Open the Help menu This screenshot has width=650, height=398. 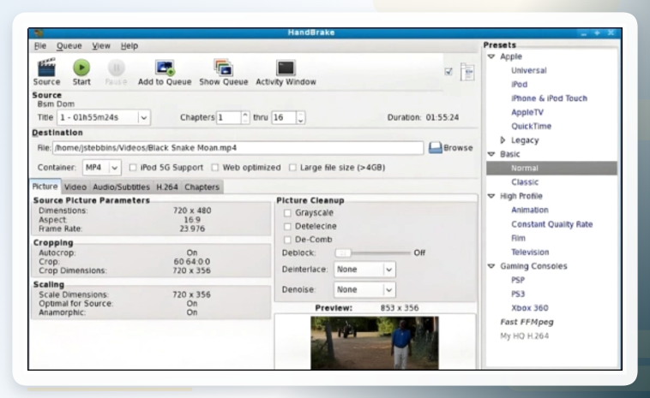129,46
